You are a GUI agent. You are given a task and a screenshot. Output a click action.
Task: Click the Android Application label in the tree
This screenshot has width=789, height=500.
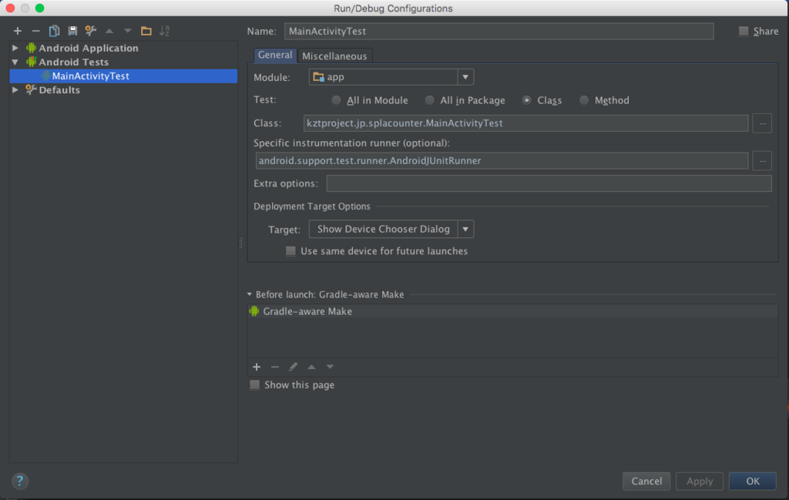pyautogui.click(x=89, y=48)
